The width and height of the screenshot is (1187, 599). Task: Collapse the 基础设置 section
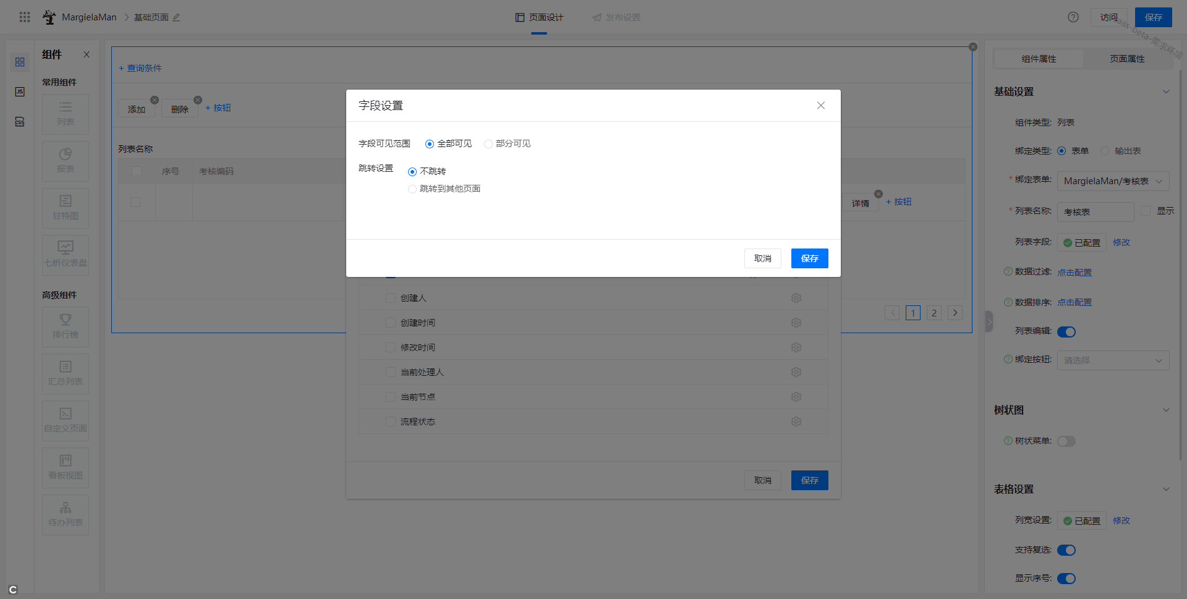[1166, 91]
